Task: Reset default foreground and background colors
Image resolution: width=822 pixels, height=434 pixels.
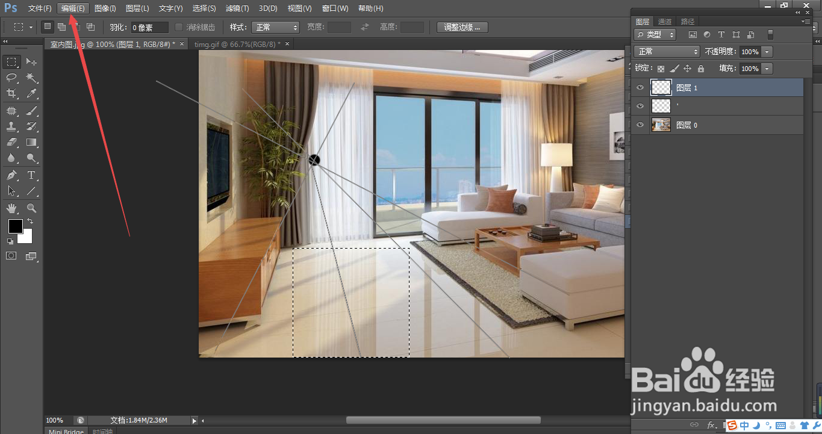Action: [x=10, y=241]
